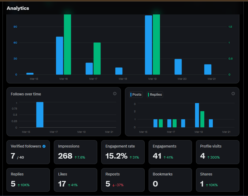The image size is (248, 196).
Task: Click the 268 impressions value
Action: tap(65, 156)
